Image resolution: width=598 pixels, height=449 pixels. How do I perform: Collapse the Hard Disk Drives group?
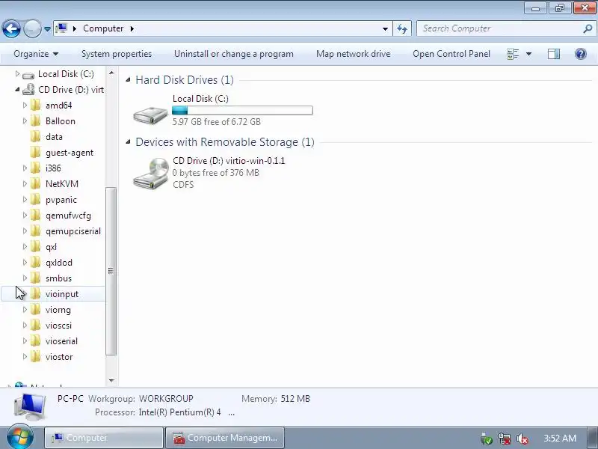[x=128, y=80]
